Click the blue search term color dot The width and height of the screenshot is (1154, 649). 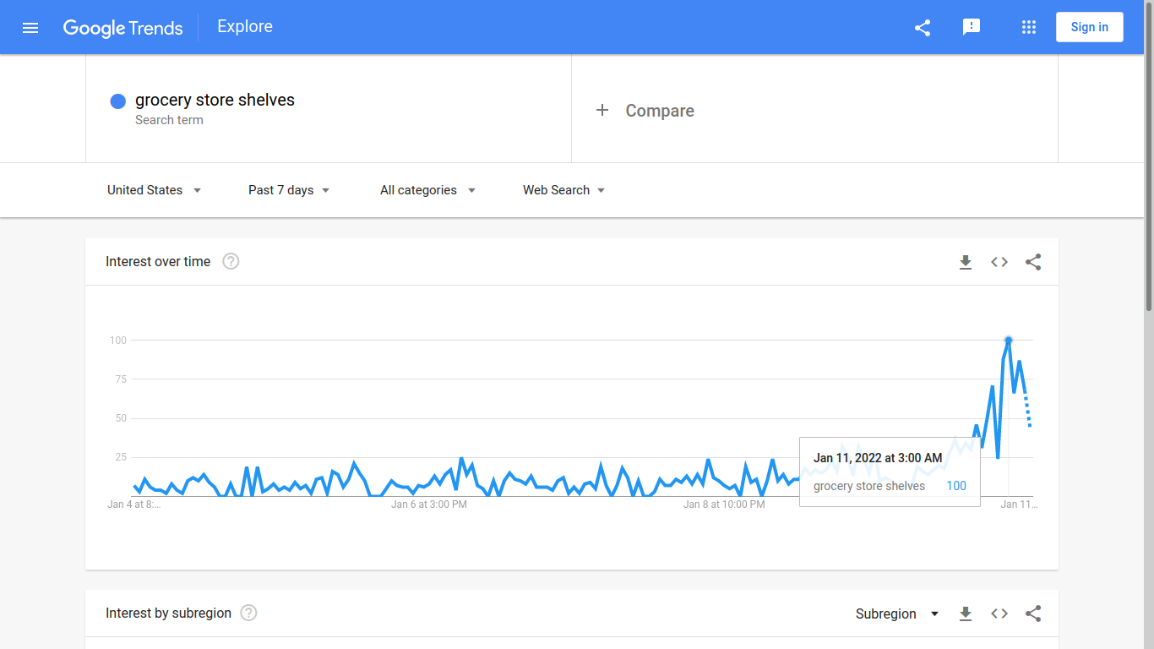pyautogui.click(x=118, y=101)
